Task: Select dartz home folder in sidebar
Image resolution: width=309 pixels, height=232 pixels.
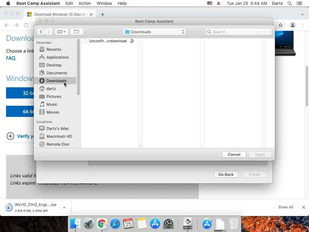Action: (x=55, y=89)
